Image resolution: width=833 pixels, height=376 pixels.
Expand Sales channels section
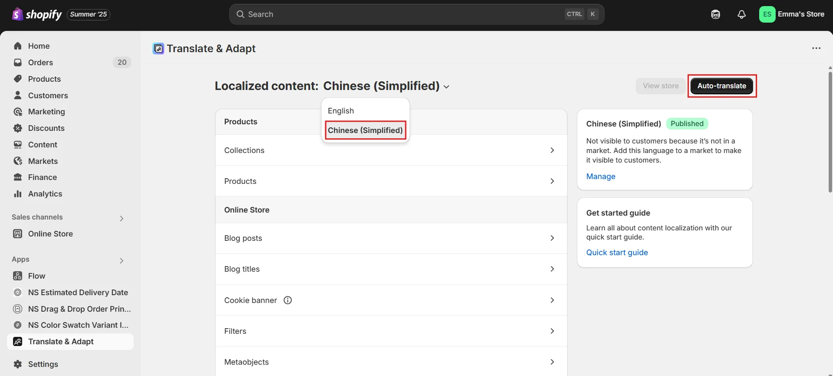pyautogui.click(x=122, y=218)
